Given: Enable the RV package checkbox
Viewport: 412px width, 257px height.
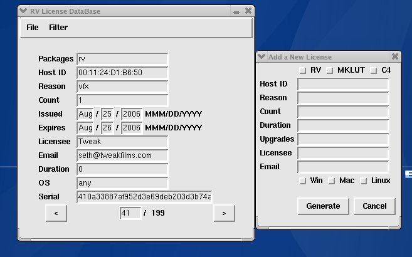Looking at the screenshot, I should 303,71.
